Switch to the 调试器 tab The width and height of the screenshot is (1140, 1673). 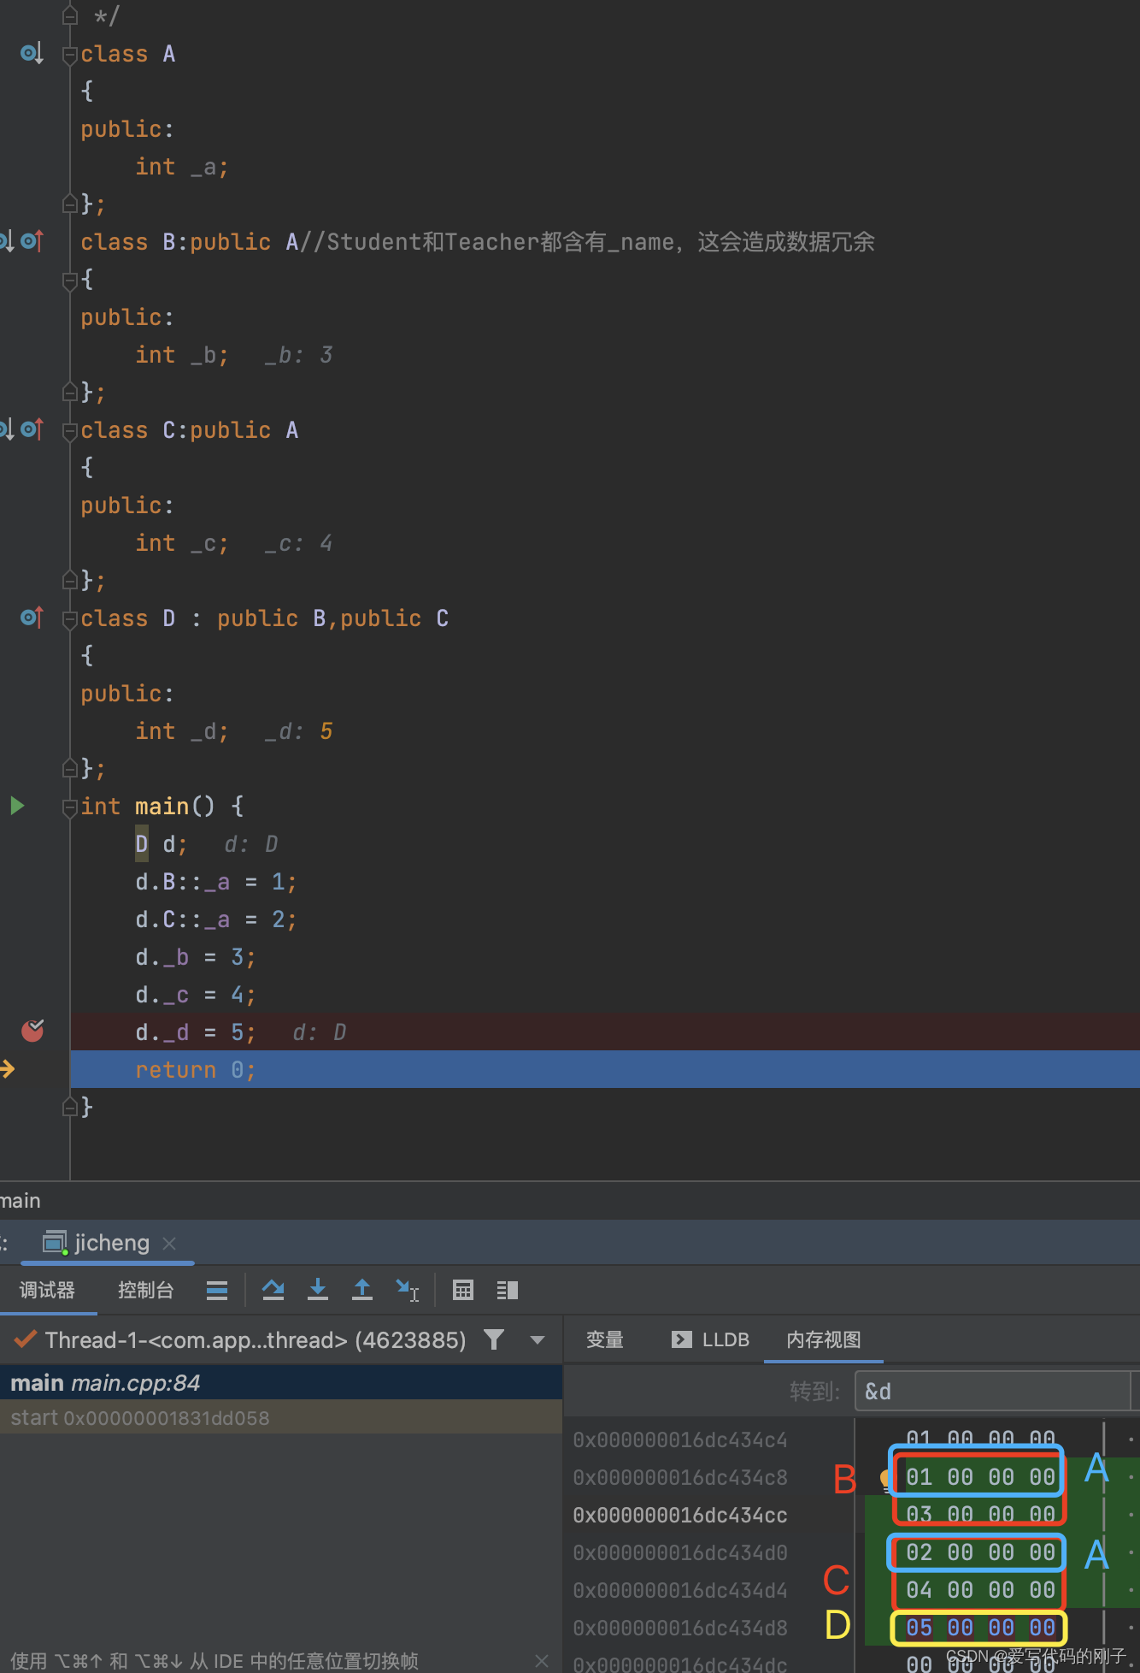coord(47,1290)
